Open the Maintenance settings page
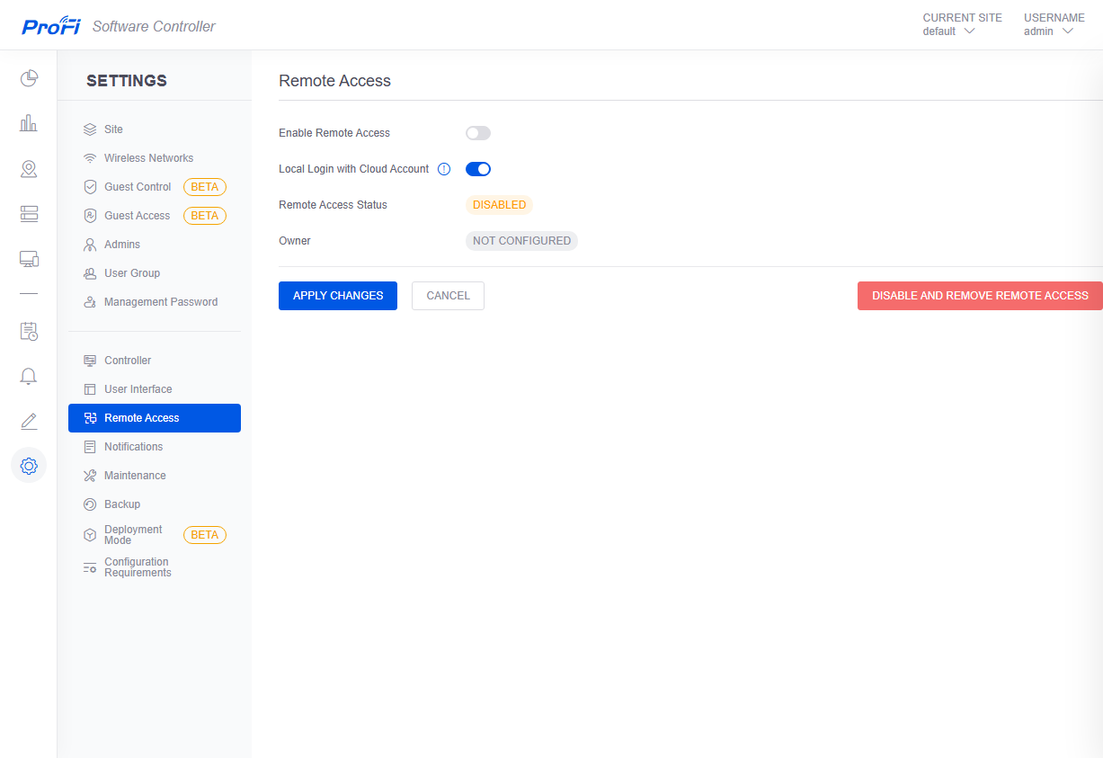The height and width of the screenshot is (758, 1103). [x=135, y=476]
